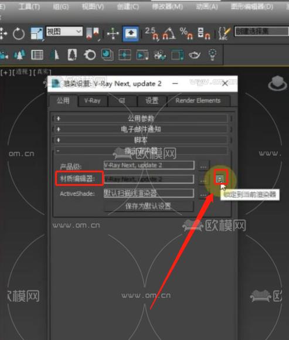289x340 pixels.
Task: Click the browse button for 产品级 renderer
Action: pyautogui.click(x=203, y=166)
